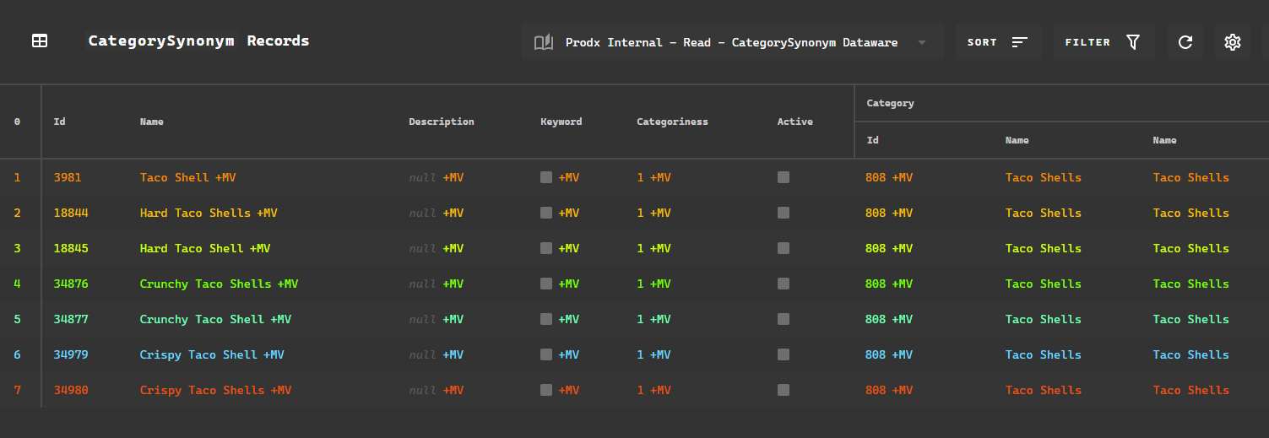This screenshot has width=1269, height=438.
Task: Toggle Active checkbox for Crispy Taco Shells row
Action: (x=784, y=390)
